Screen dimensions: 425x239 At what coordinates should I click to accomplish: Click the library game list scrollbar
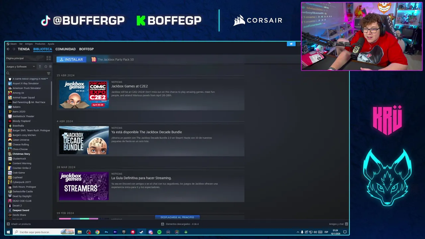pos(51,93)
